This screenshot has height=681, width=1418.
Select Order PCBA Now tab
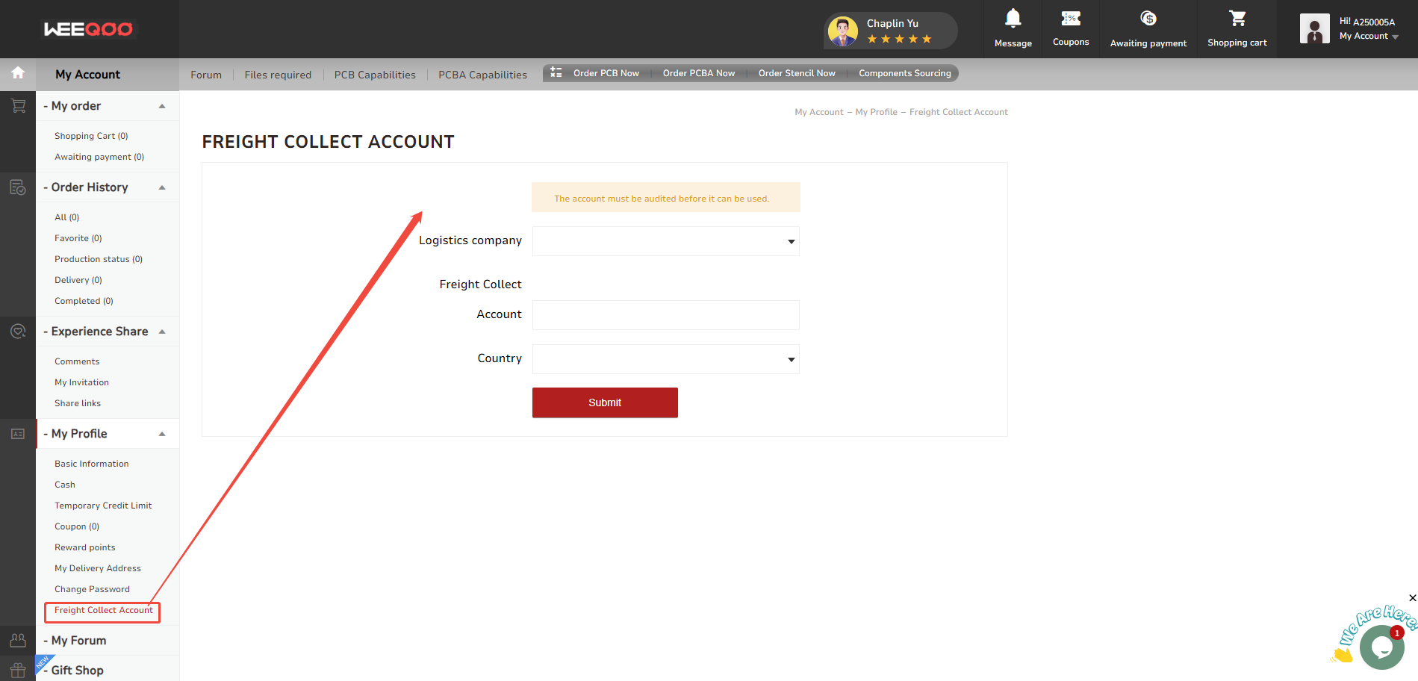698,73
